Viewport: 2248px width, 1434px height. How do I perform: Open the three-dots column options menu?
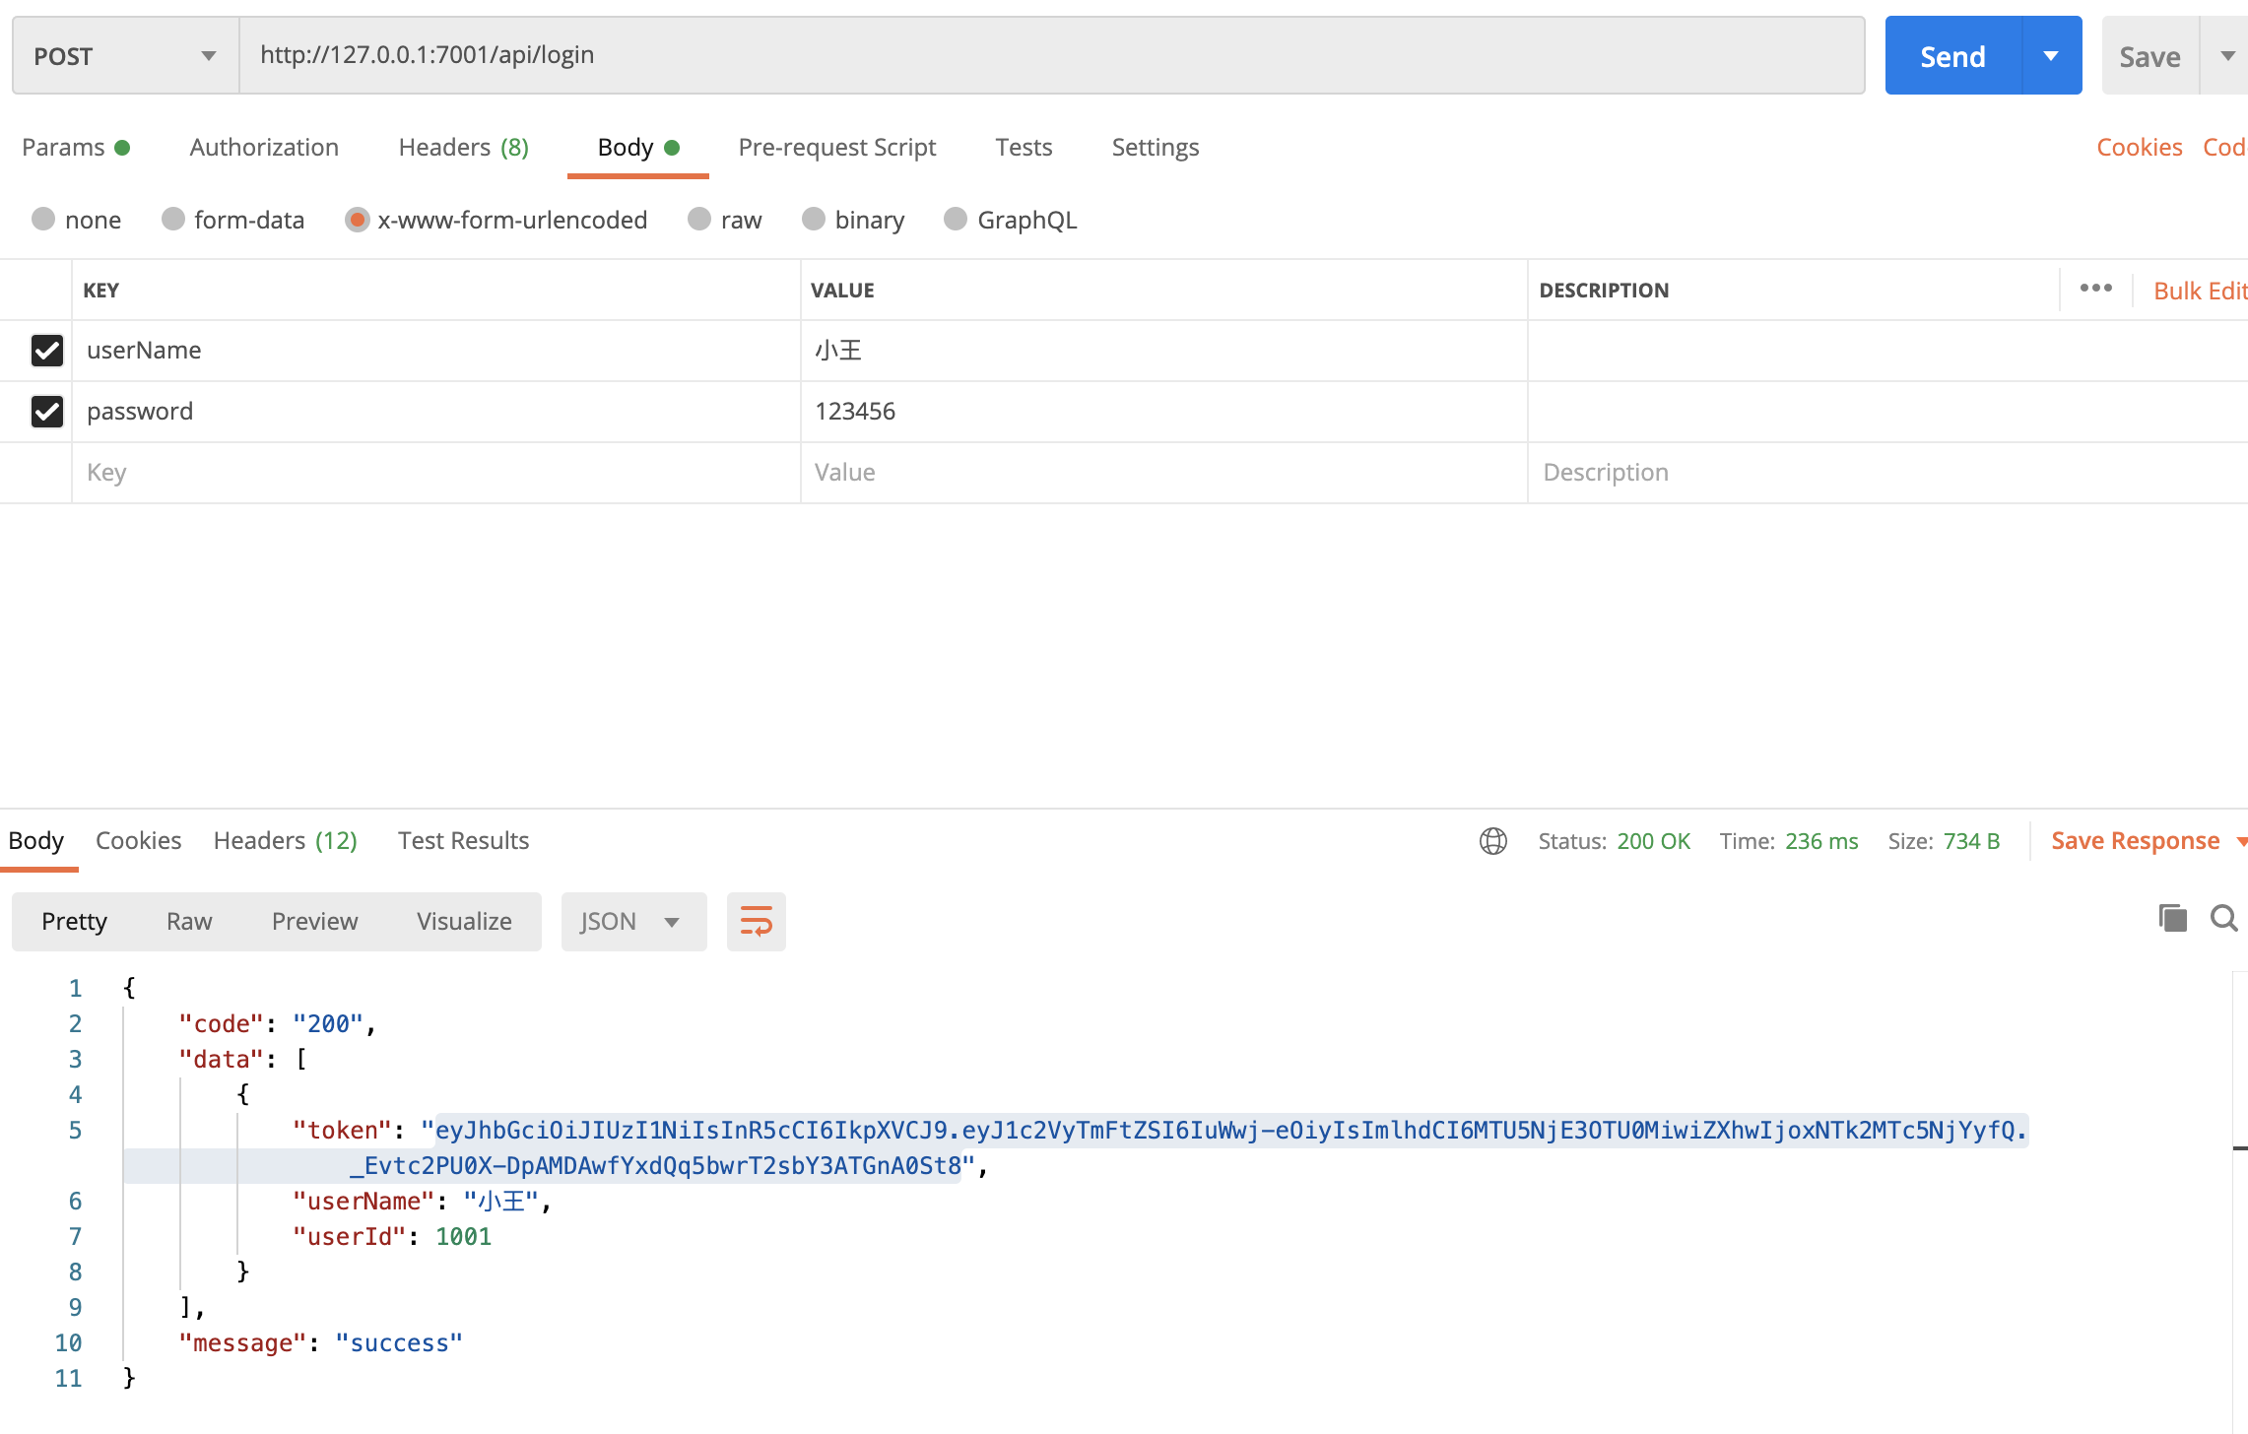pyautogui.click(x=2095, y=289)
